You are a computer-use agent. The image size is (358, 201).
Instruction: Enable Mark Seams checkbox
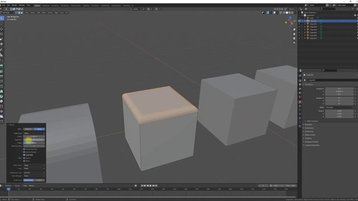coord(24,158)
